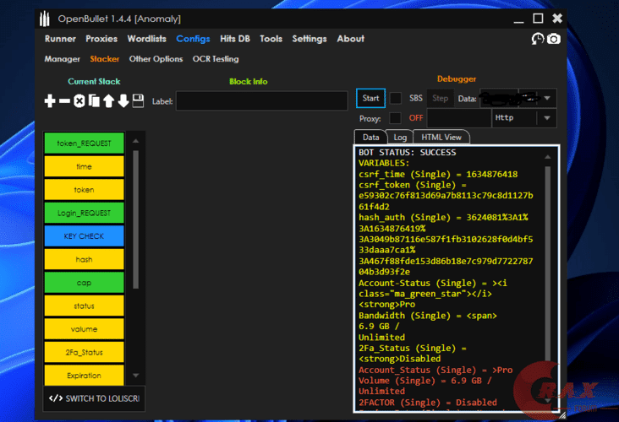Click the minus icon to remove block
The image size is (619, 422).
64,101
